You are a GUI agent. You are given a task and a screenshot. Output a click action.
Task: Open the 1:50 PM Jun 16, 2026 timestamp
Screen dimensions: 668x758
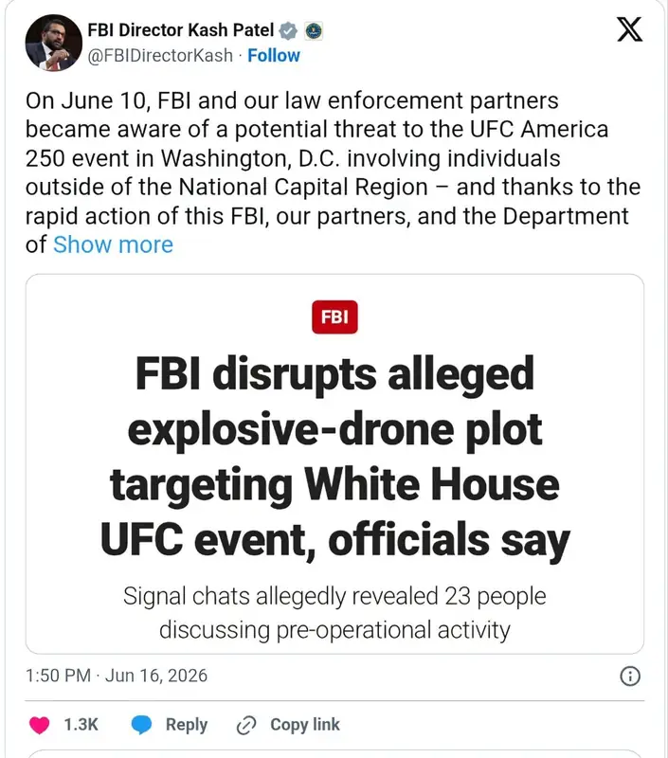coord(117,676)
